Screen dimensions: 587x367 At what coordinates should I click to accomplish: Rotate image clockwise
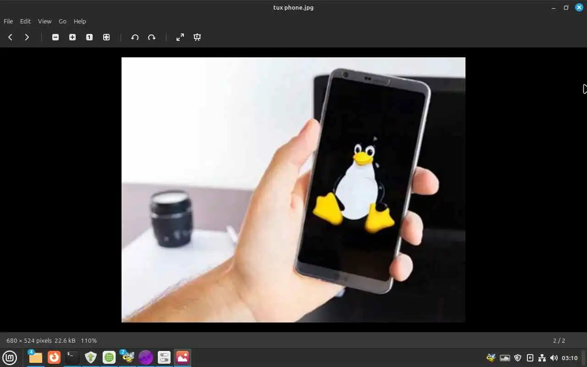pyautogui.click(x=152, y=37)
